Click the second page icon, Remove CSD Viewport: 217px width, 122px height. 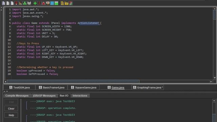point(8,3)
